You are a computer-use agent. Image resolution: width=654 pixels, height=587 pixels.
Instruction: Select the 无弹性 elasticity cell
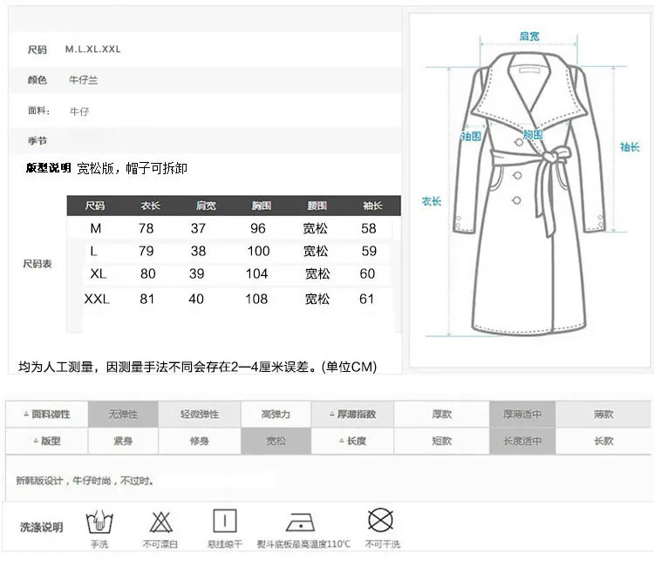[x=123, y=414]
